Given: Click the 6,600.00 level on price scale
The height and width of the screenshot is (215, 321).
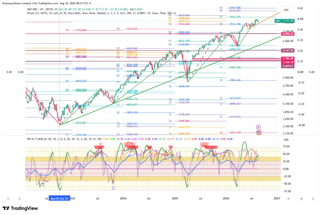Looking at the screenshot, I should pyautogui.click(x=288, y=41).
